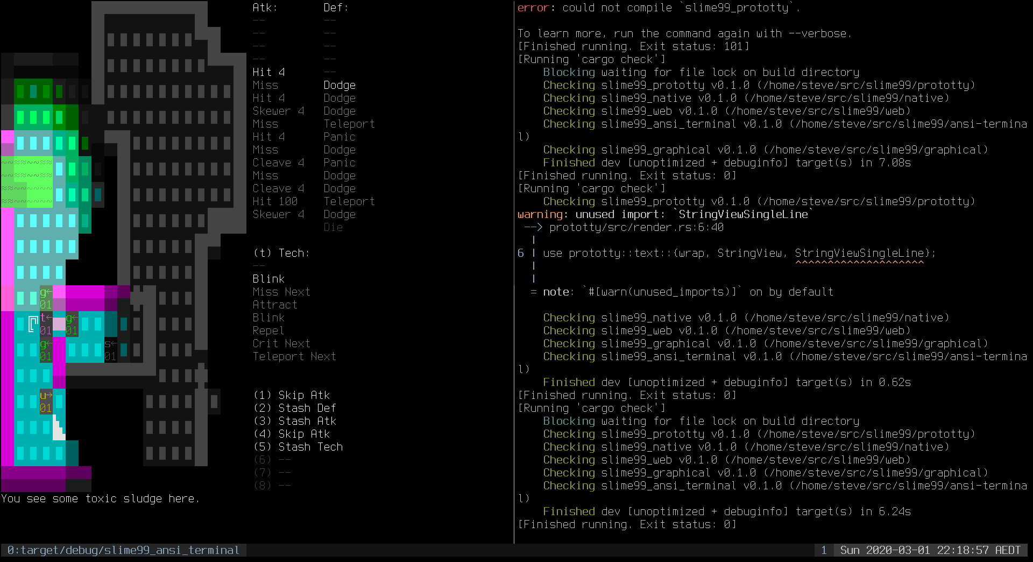Screen dimensions: 1033x562
Task: Click the window index 1 in the status bar
Action: tap(824, 550)
